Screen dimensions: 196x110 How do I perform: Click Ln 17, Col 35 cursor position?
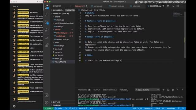pyautogui.click(x=137, y=108)
